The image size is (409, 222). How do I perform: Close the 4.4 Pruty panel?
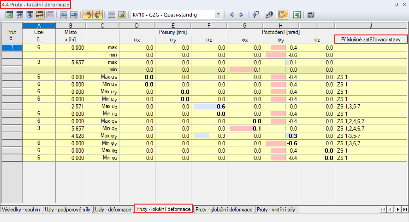coord(404,5)
